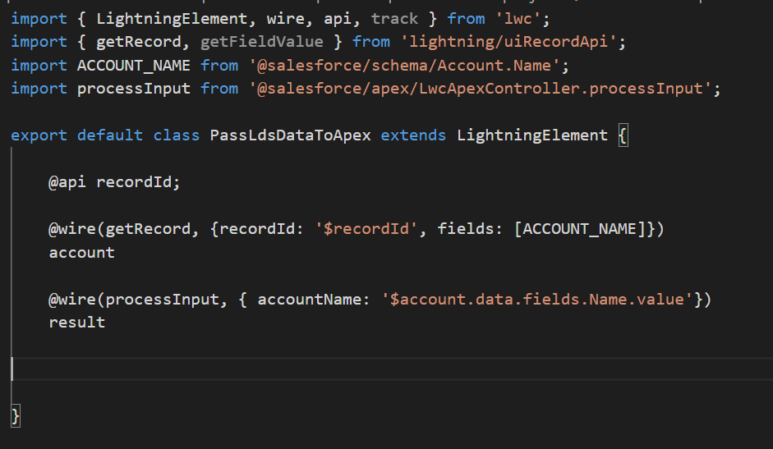Click the unused getFieldValue import
773x449 pixels.
click(x=262, y=42)
